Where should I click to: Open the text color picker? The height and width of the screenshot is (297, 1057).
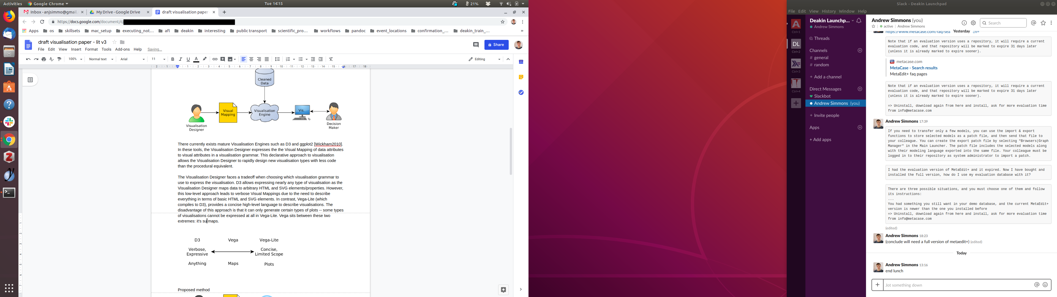point(196,59)
